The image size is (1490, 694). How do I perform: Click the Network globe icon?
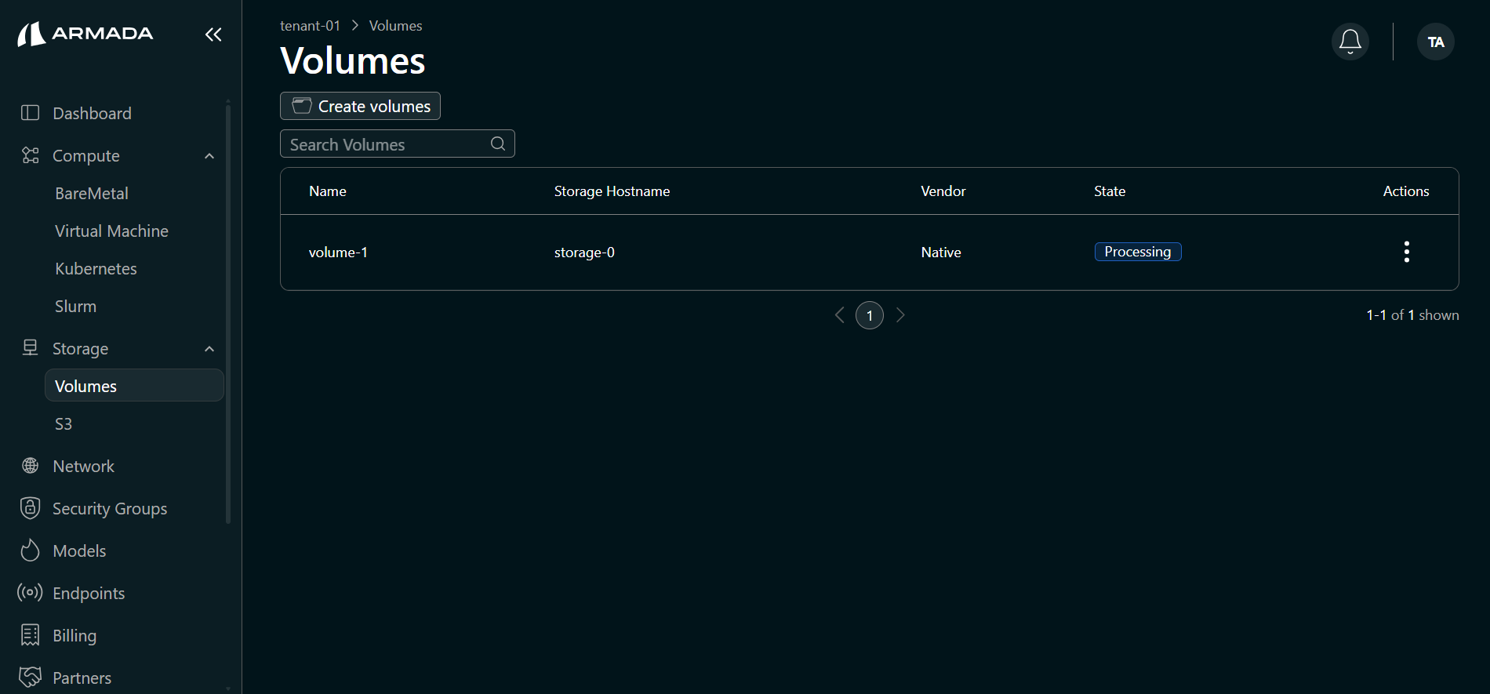[30, 466]
